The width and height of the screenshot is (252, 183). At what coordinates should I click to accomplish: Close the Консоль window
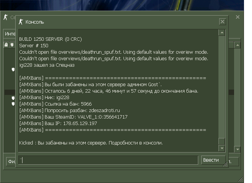tap(222, 22)
